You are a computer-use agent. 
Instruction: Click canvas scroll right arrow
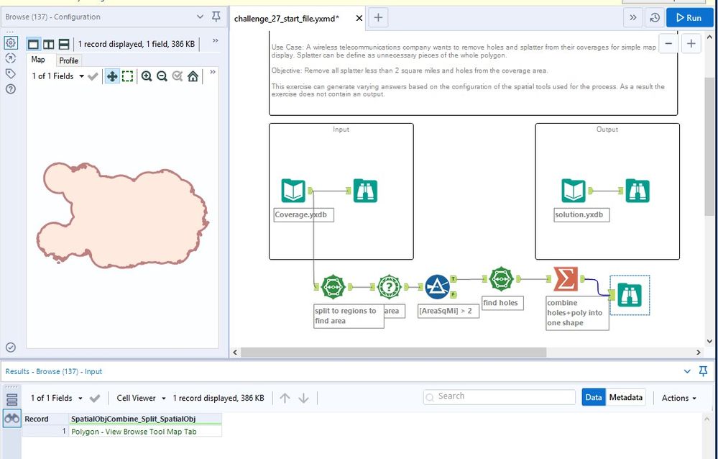point(699,352)
